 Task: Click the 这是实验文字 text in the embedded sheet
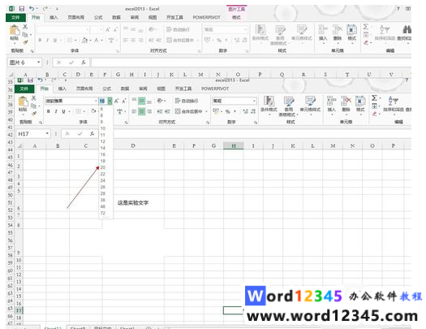pyautogui.click(x=133, y=203)
